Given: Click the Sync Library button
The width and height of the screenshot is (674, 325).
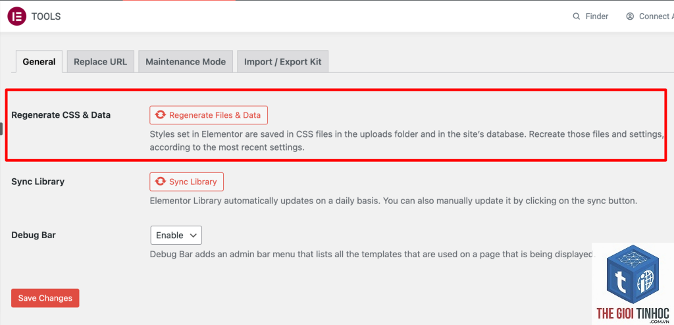Looking at the screenshot, I should (x=186, y=182).
